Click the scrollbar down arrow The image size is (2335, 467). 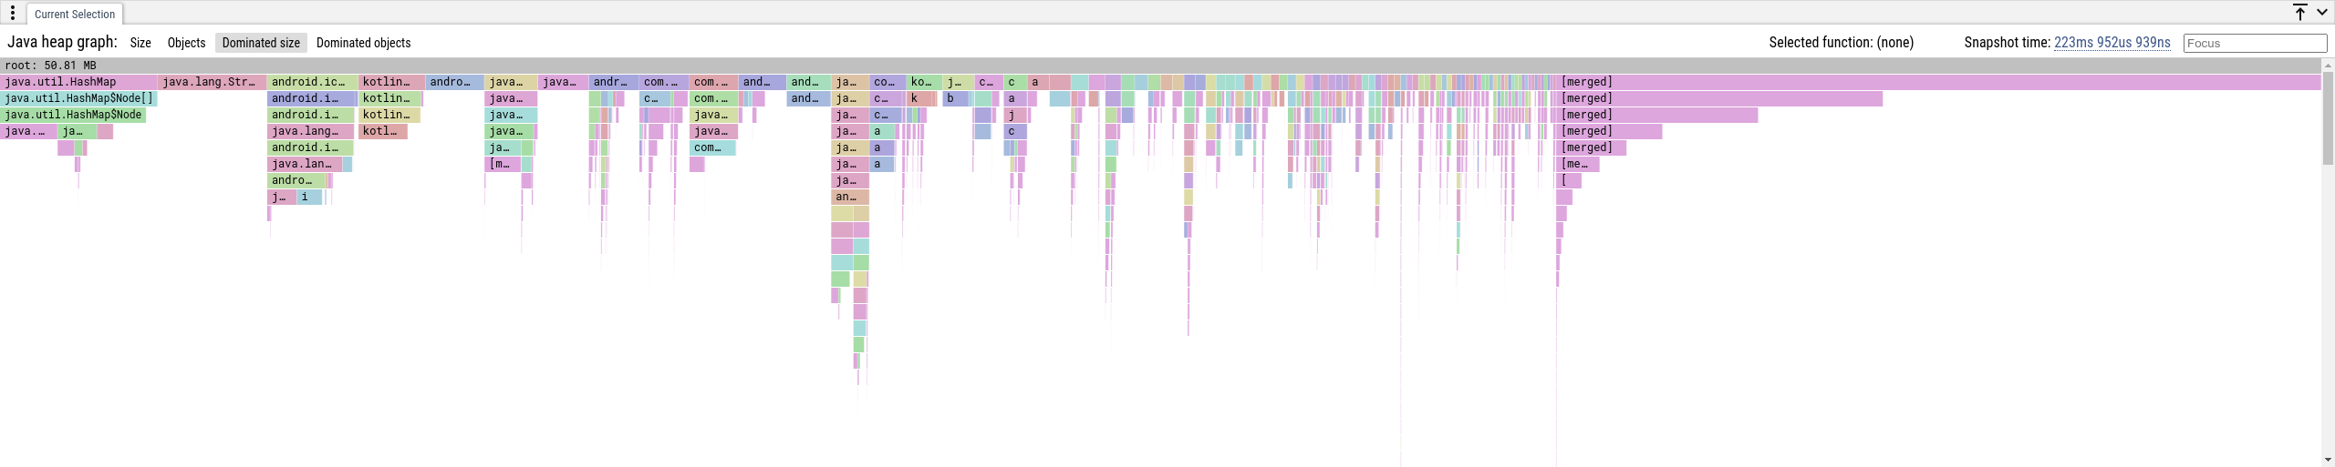point(2328,461)
